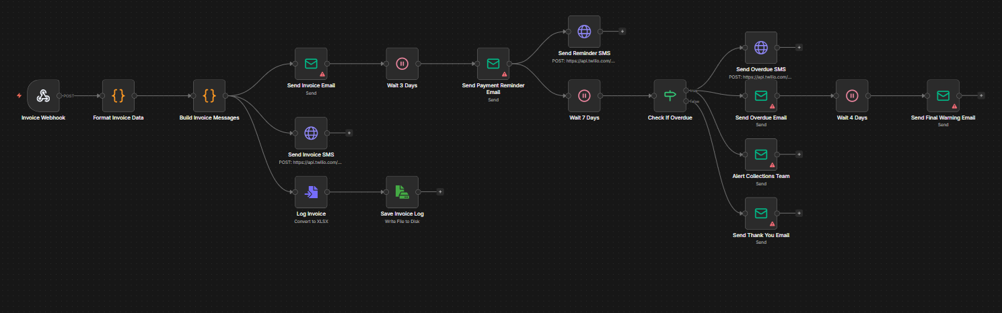Select the Save Invoice Log file node
The image size is (1002, 313).
pyautogui.click(x=402, y=192)
